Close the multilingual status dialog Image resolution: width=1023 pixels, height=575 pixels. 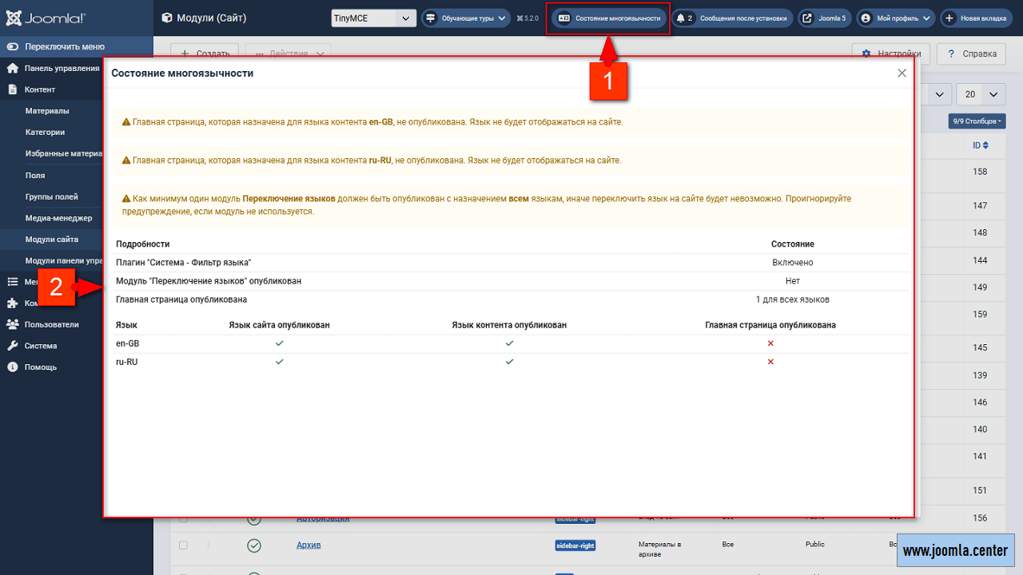(x=902, y=73)
